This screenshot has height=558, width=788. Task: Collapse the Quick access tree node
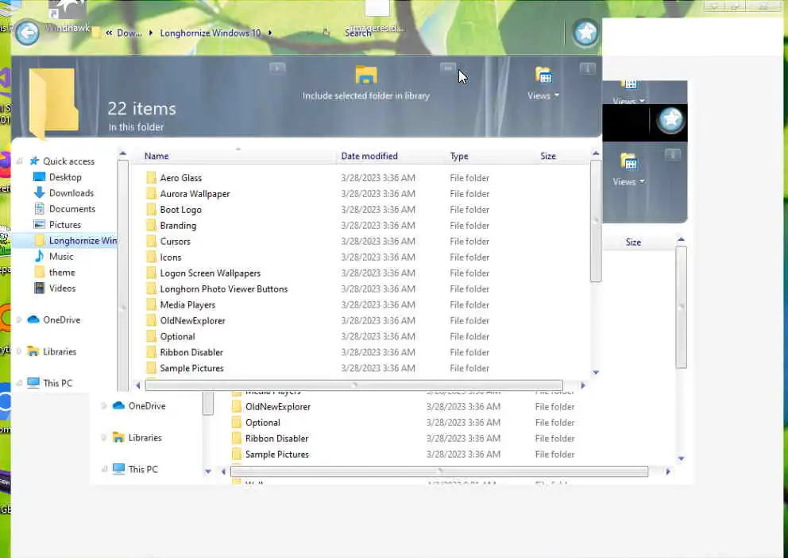coord(18,161)
